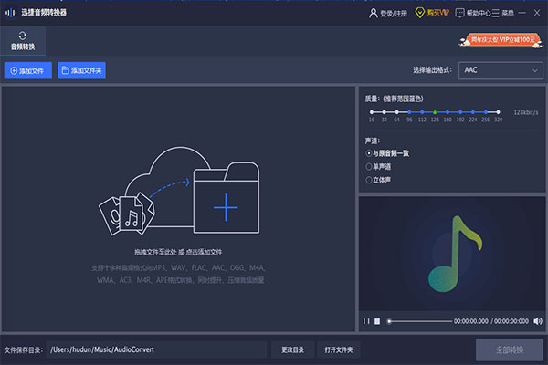This screenshot has height=365, width=548.
Task: Switch to the 音频转换 tab
Action: (x=23, y=40)
